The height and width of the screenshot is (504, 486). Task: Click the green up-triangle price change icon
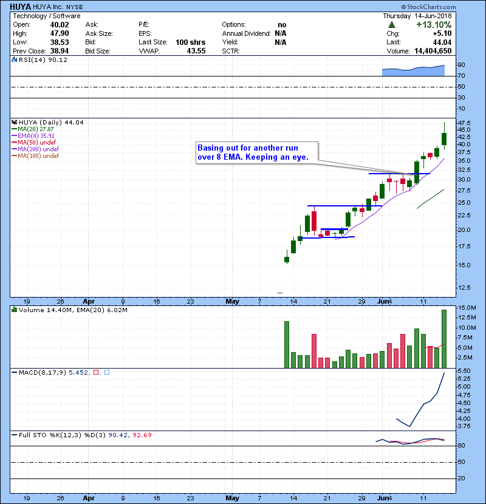click(391, 24)
